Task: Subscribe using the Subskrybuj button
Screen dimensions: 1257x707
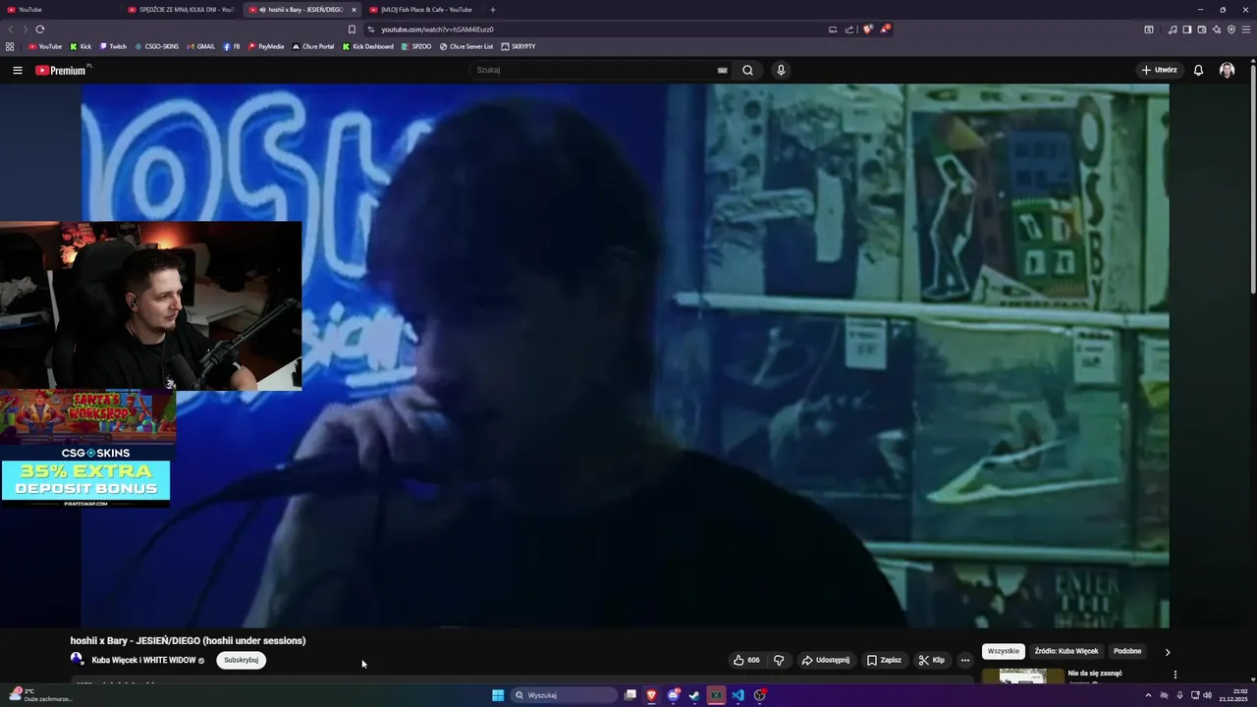Action: pos(241,660)
